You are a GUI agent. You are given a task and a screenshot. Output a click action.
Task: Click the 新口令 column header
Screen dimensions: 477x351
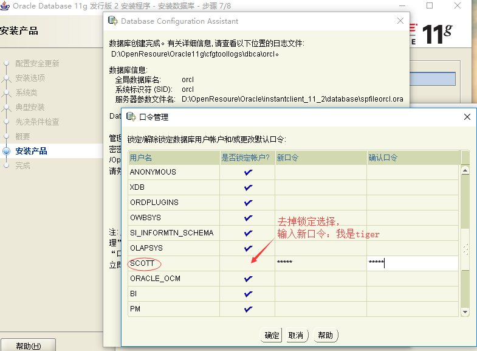point(321,158)
